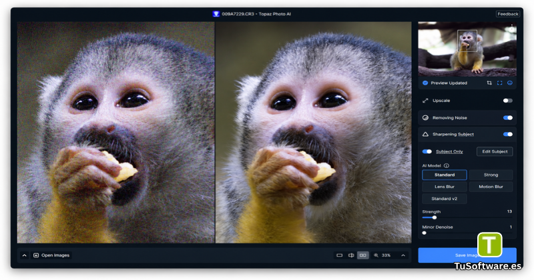Click the Upscale arrows icon
The width and height of the screenshot is (534, 280).
click(x=425, y=101)
